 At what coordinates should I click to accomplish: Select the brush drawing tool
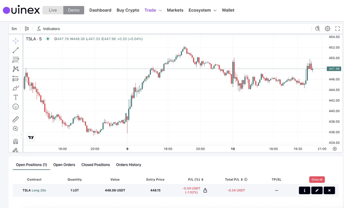[x=15, y=88]
